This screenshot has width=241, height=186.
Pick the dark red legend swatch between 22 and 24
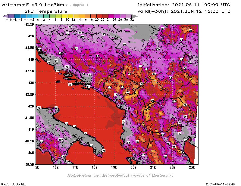[x=105, y=16]
